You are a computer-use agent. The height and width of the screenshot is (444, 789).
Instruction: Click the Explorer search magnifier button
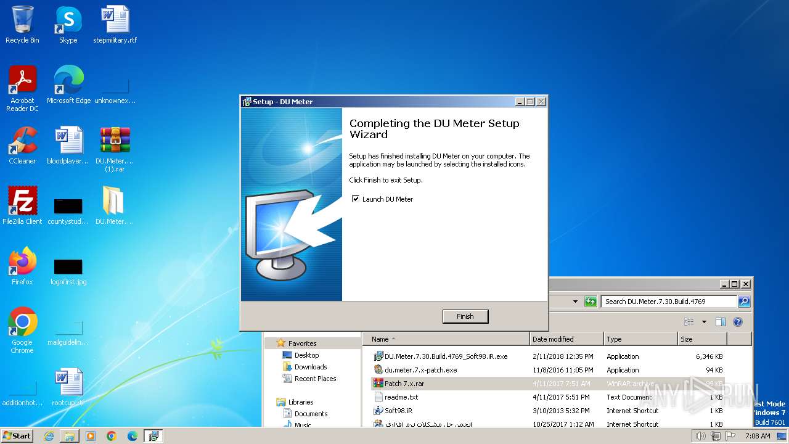point(744,302)
